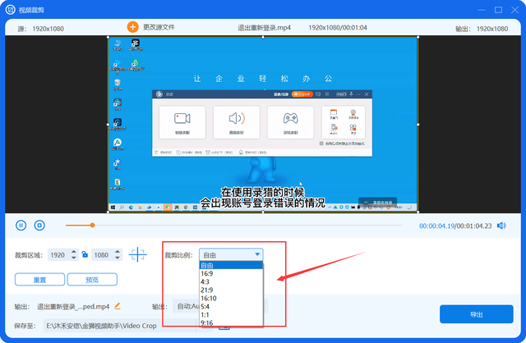This screenshot has width=526, height=343.
Task: Choose the 21:9 crop ratio
Action: click(x=231, y=290)
